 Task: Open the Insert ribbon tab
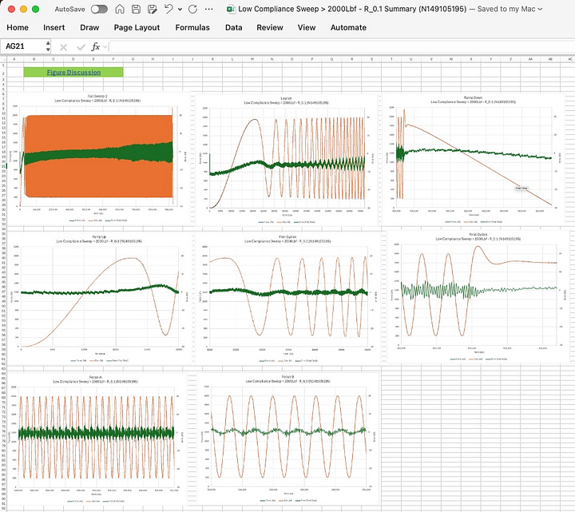point(54,27)
